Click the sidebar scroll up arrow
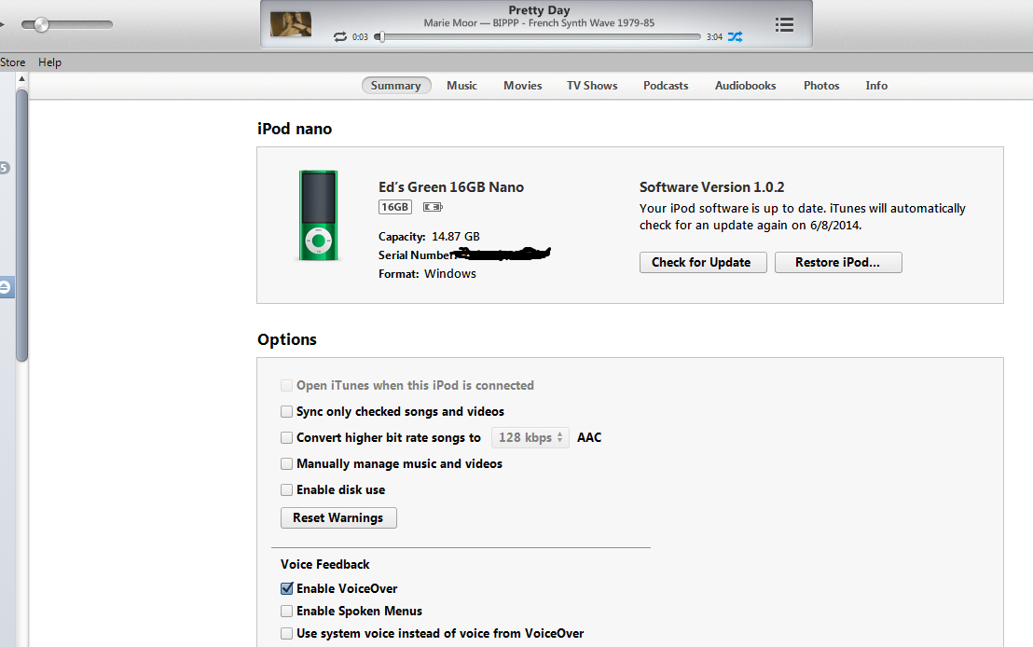The image size is (1033, 647). point(21,78)
